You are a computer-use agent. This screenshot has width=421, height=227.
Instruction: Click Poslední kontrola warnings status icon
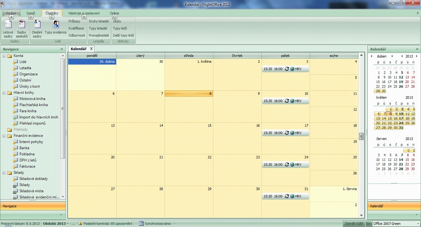(80, 223)
